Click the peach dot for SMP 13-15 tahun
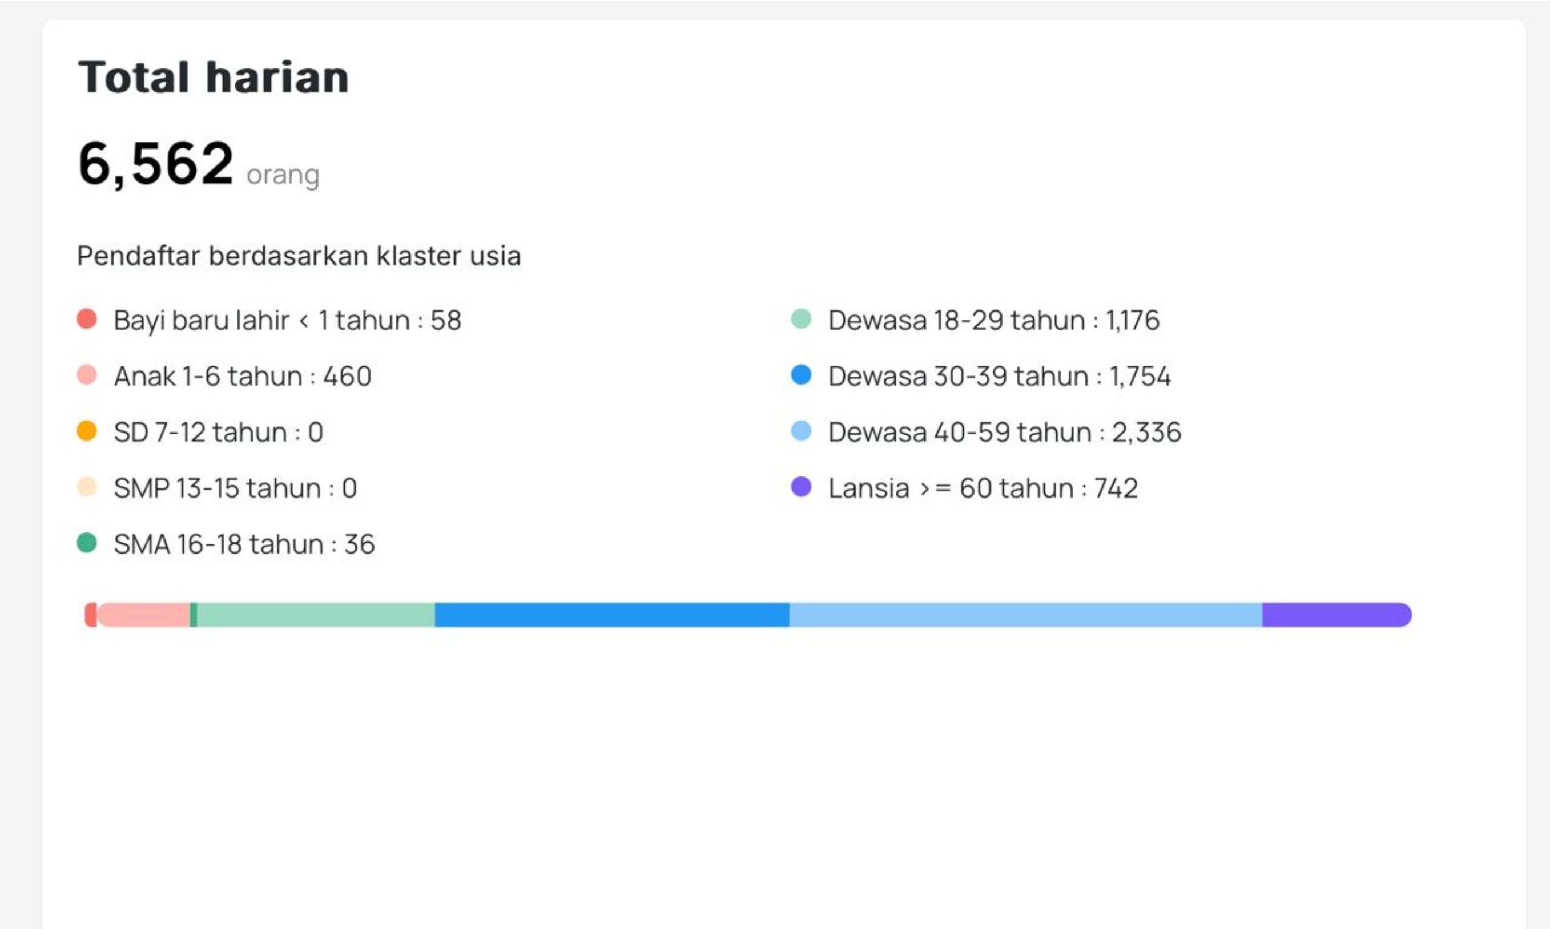Viewport: 1550px width, 929px height. coord(86,487)
